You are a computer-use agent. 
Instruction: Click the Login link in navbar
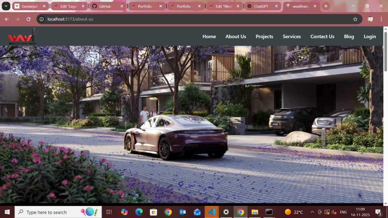[369, 37]
